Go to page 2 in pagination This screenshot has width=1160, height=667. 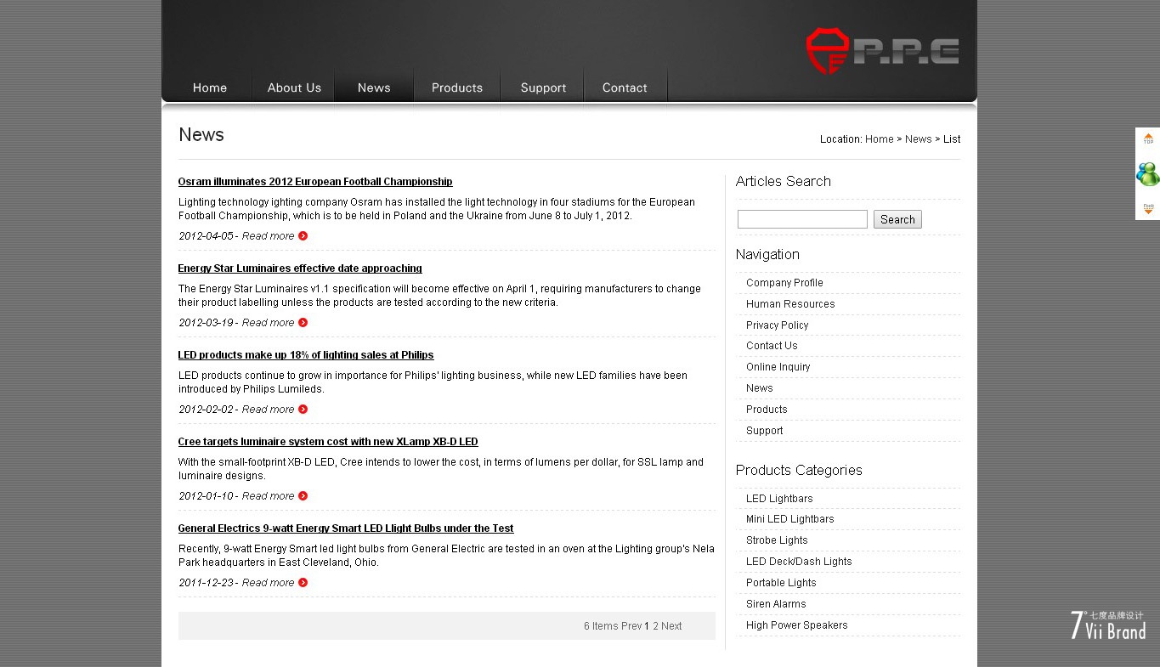tap(655, 626)
